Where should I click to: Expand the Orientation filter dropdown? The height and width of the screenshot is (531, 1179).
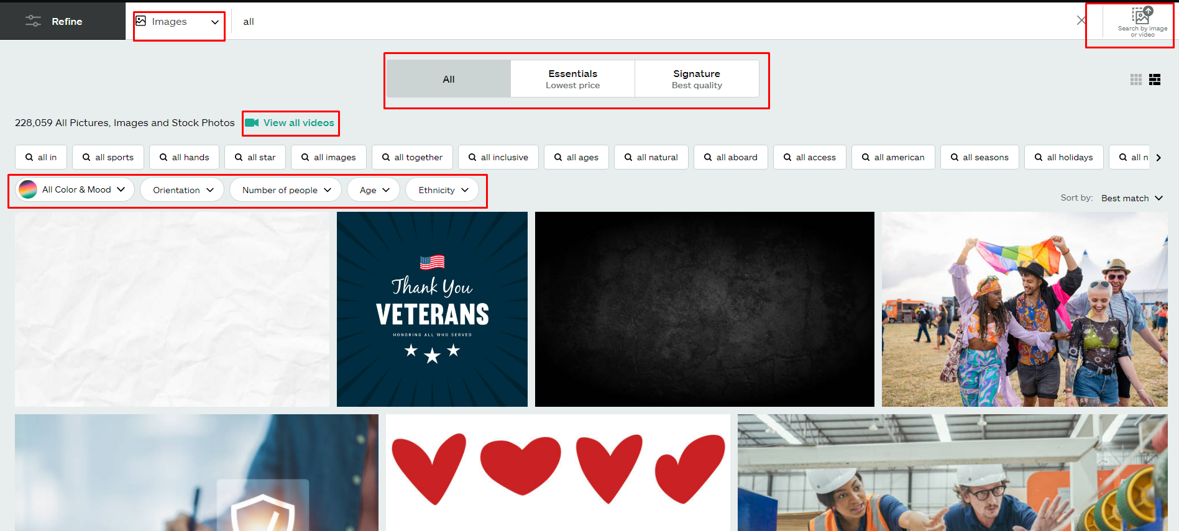(x=183, y=190)
